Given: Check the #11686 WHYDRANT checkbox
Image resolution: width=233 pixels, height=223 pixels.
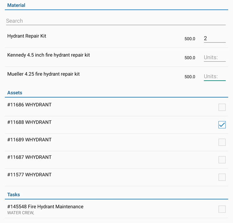Looking at the screenshot, I should point(222,107).
